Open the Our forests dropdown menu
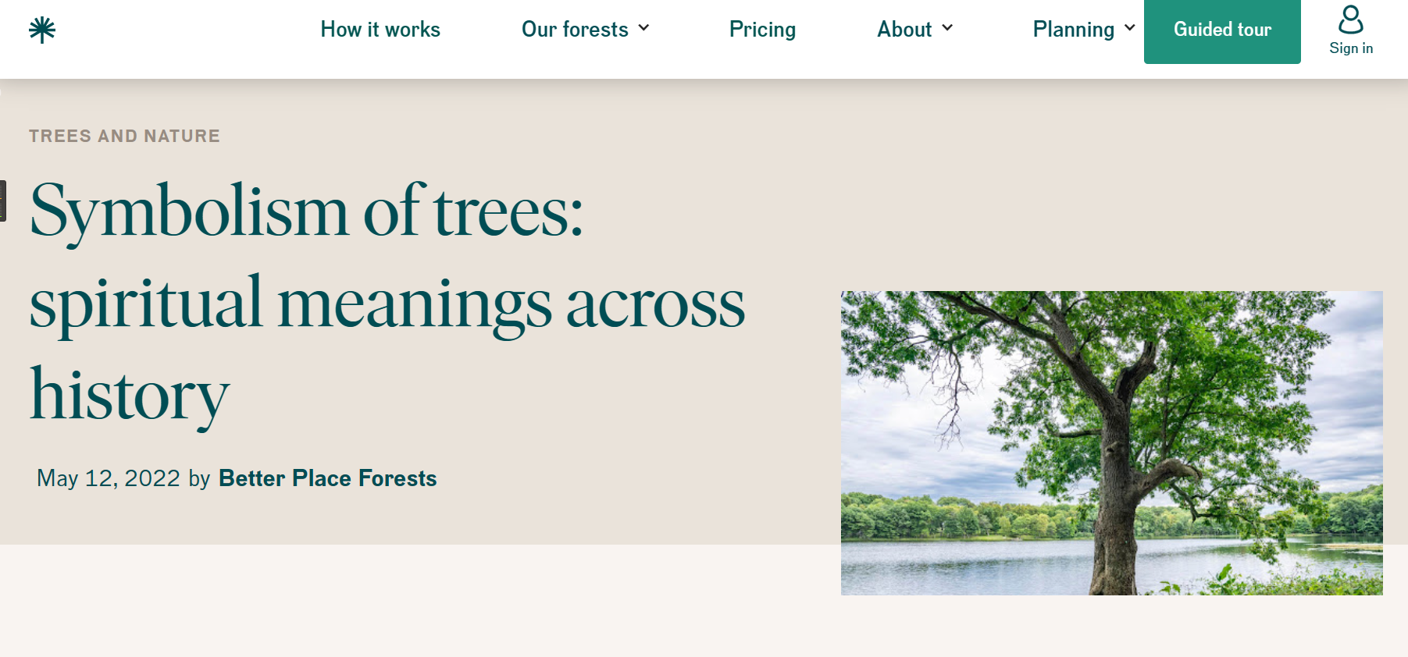Screen dimensions: 1408x657 (x=576, y=29)
